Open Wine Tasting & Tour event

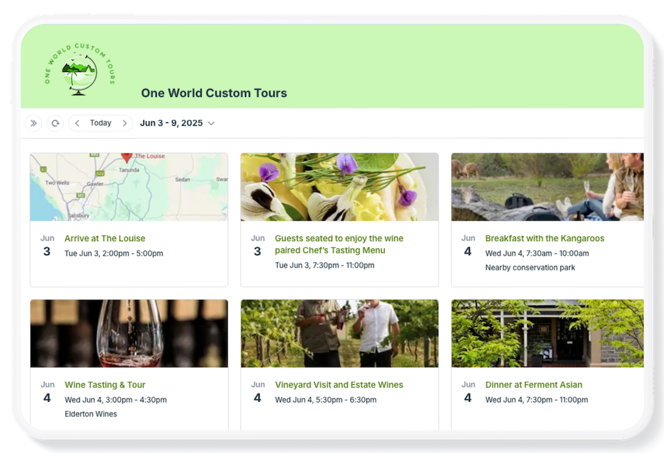pyautogui.click(x=105, y=385)
